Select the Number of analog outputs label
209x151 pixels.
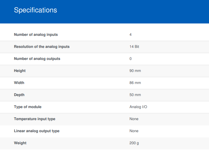37,59
